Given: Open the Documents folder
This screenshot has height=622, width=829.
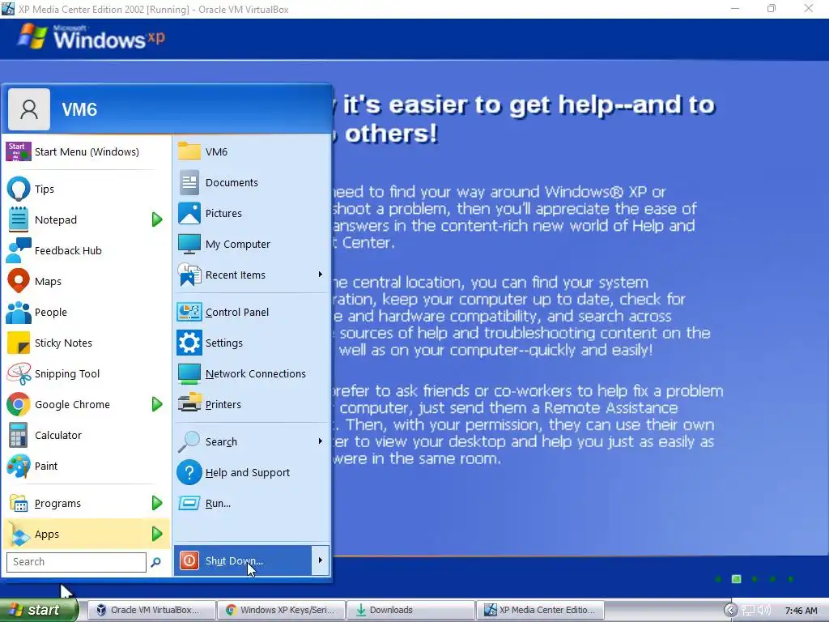Looking at the screenshot, I should coord(251,182).
